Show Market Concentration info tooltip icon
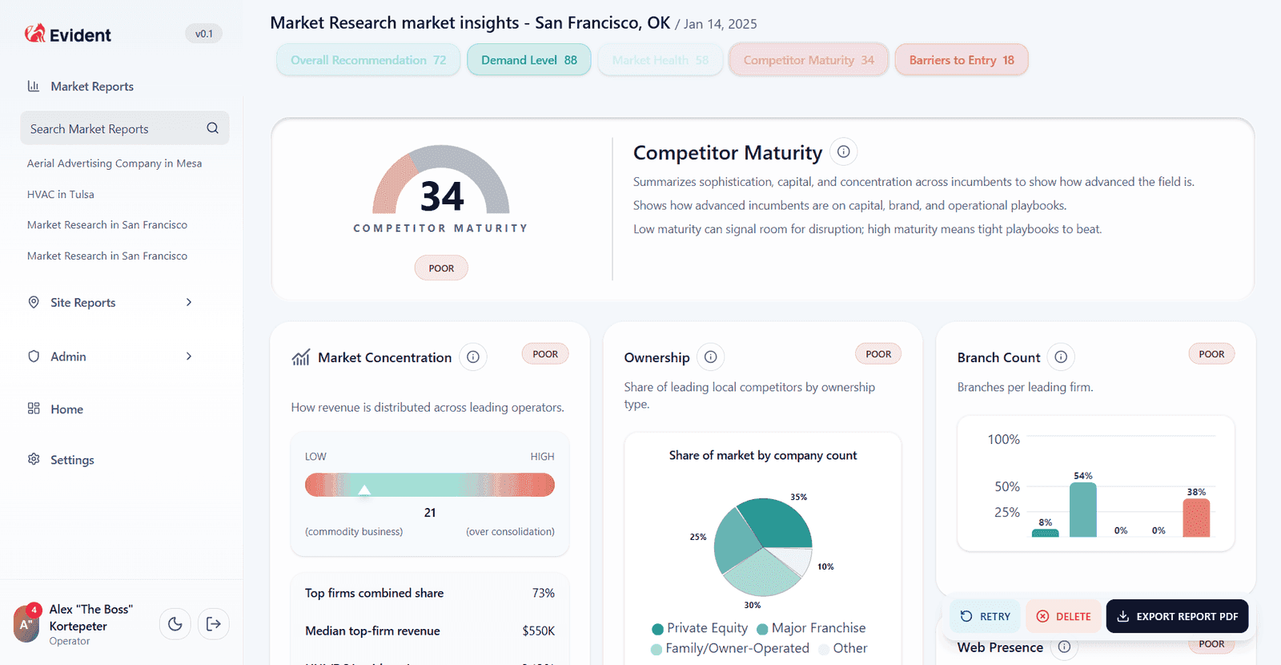The height and width of the screenshot is (665, 1281). 473,357
